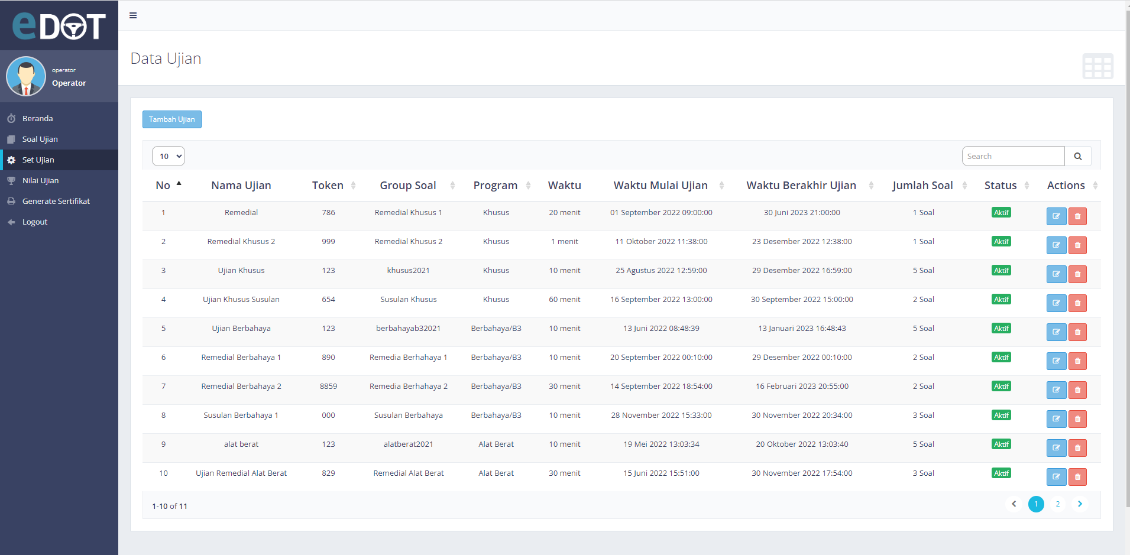Open Generate Sertifikat sidebar item
Screen dimensions: 1130x555
tap(56, 202)
